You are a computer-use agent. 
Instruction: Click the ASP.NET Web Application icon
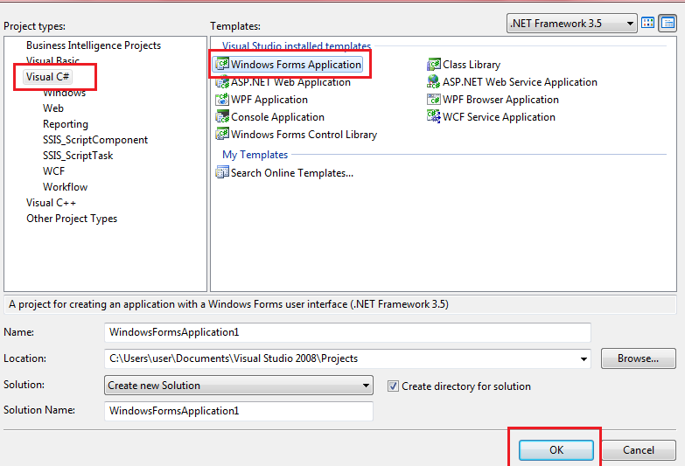coord(222,82)
